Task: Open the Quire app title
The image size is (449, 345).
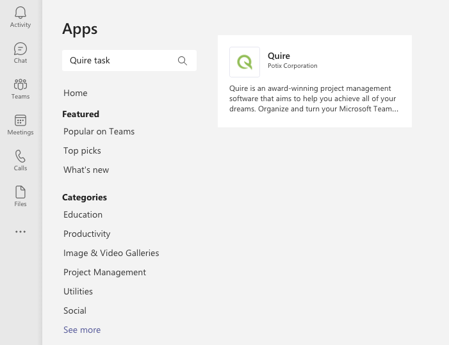Action: click(x=279, y=56)
